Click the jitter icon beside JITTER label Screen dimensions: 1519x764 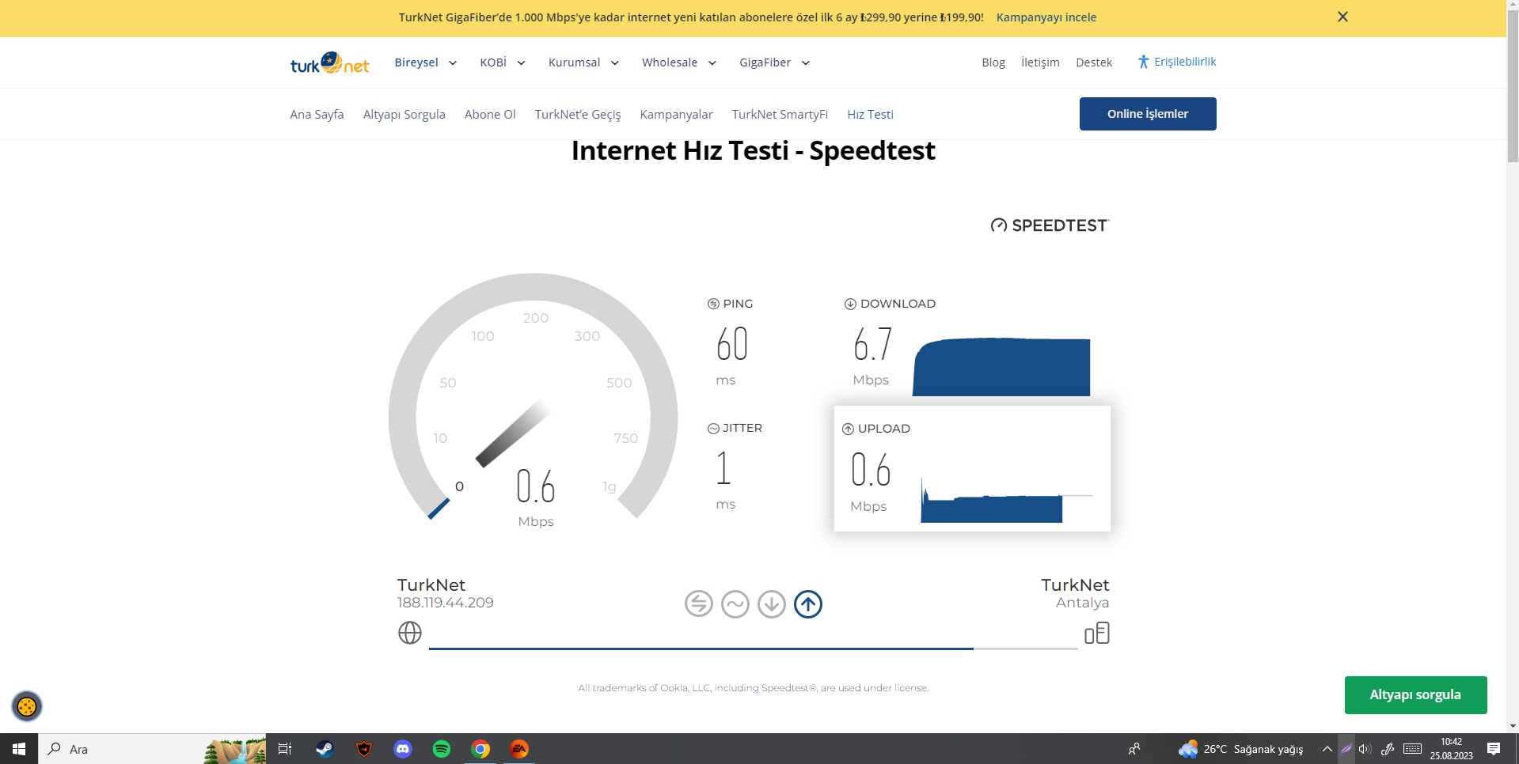pyautogui.click(x=713, y=428)
